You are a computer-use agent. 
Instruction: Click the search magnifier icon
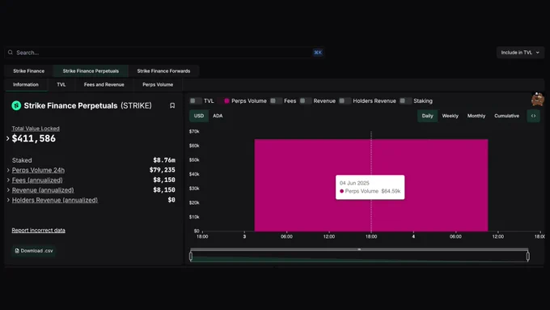pyautogui.click(x=11, y=53)
